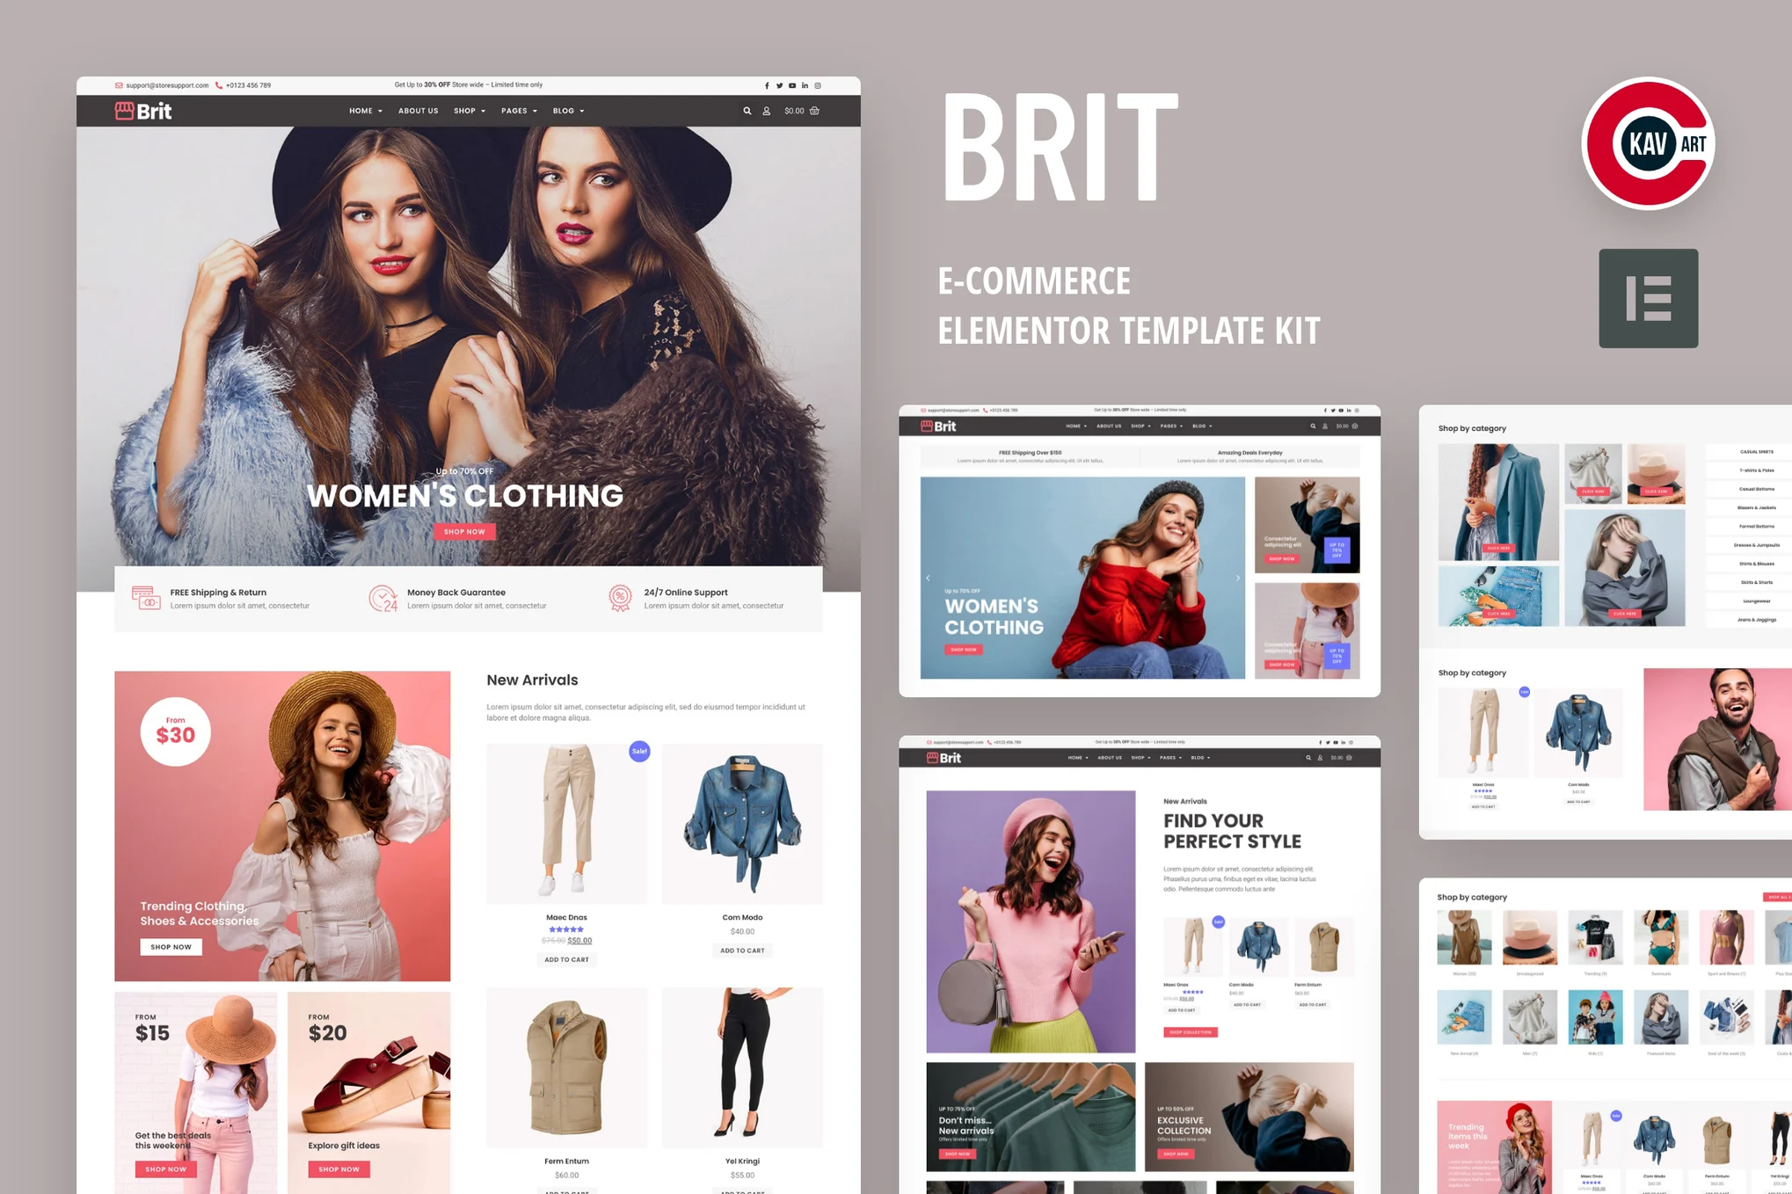This screenshot has height=1194, width=1792.
Task: Select ABOUT US from the navigation bar
Action: click(417, 111)
